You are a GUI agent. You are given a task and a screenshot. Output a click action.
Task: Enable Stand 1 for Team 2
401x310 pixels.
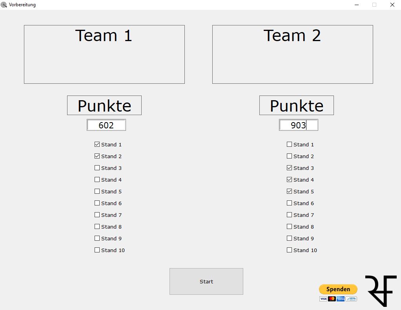tap(290, 144)
